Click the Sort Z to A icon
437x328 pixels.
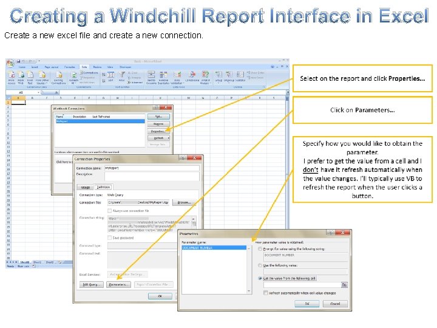click(104, 81)
